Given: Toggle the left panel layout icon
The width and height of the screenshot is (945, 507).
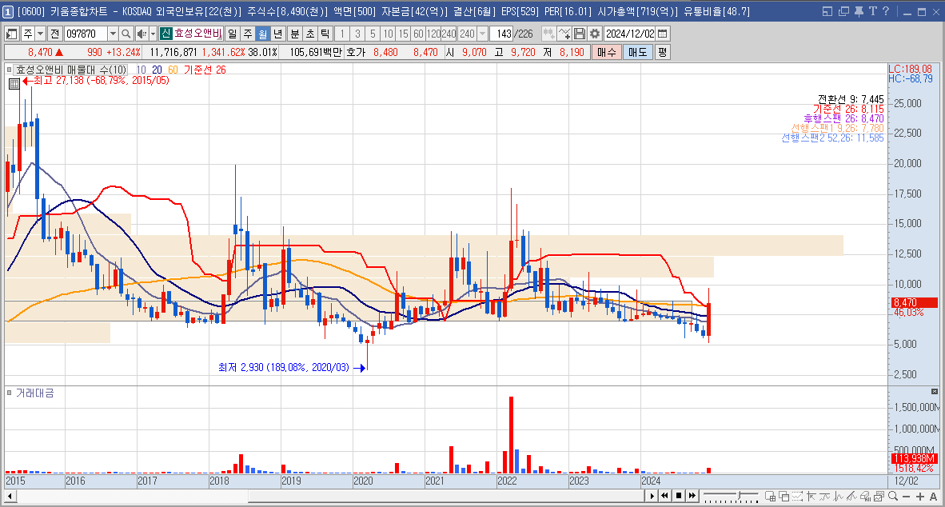Looking at the screenshot, I should 11,34.
